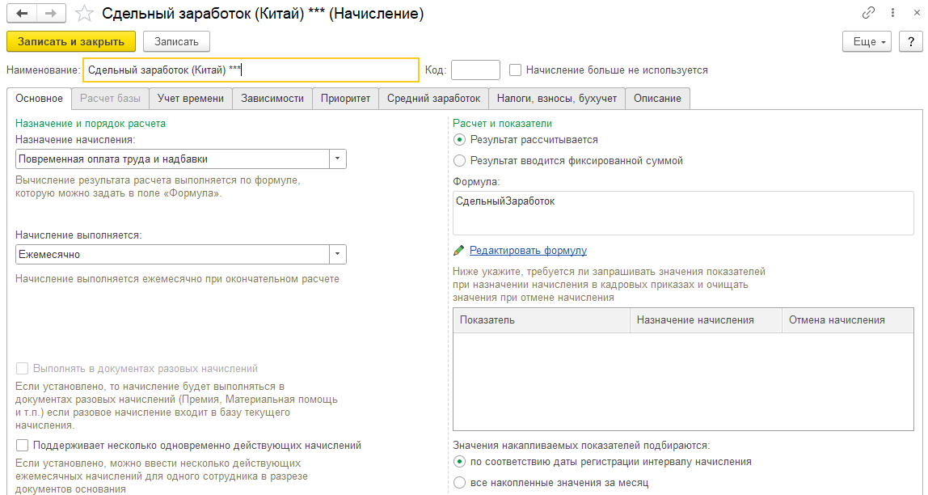Switch to the Учет времени tab
The width and height of the screenshot is (928, 495).
pos(191,99)
